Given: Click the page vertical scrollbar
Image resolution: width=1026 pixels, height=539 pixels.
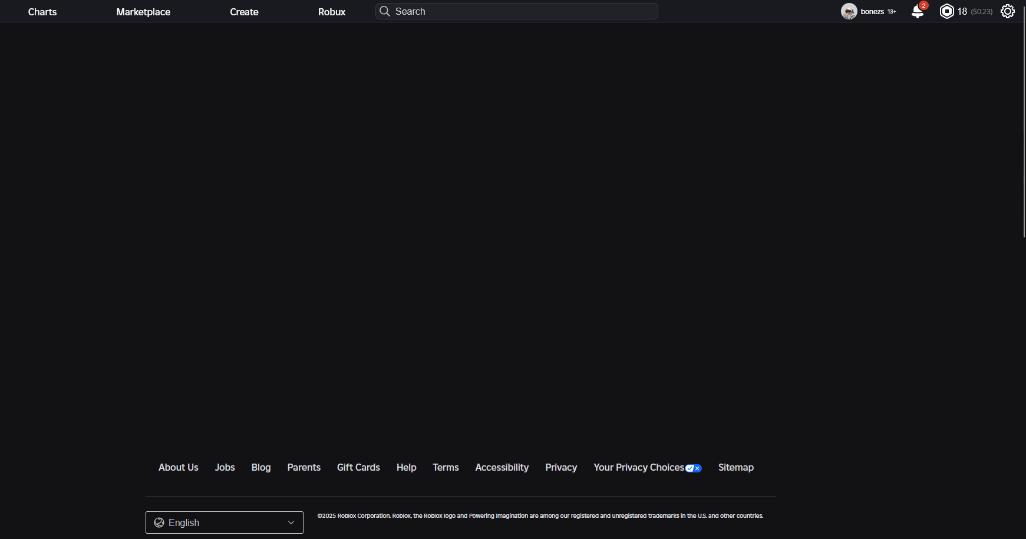Looking at the screenshot, I should click(1024, 121).
